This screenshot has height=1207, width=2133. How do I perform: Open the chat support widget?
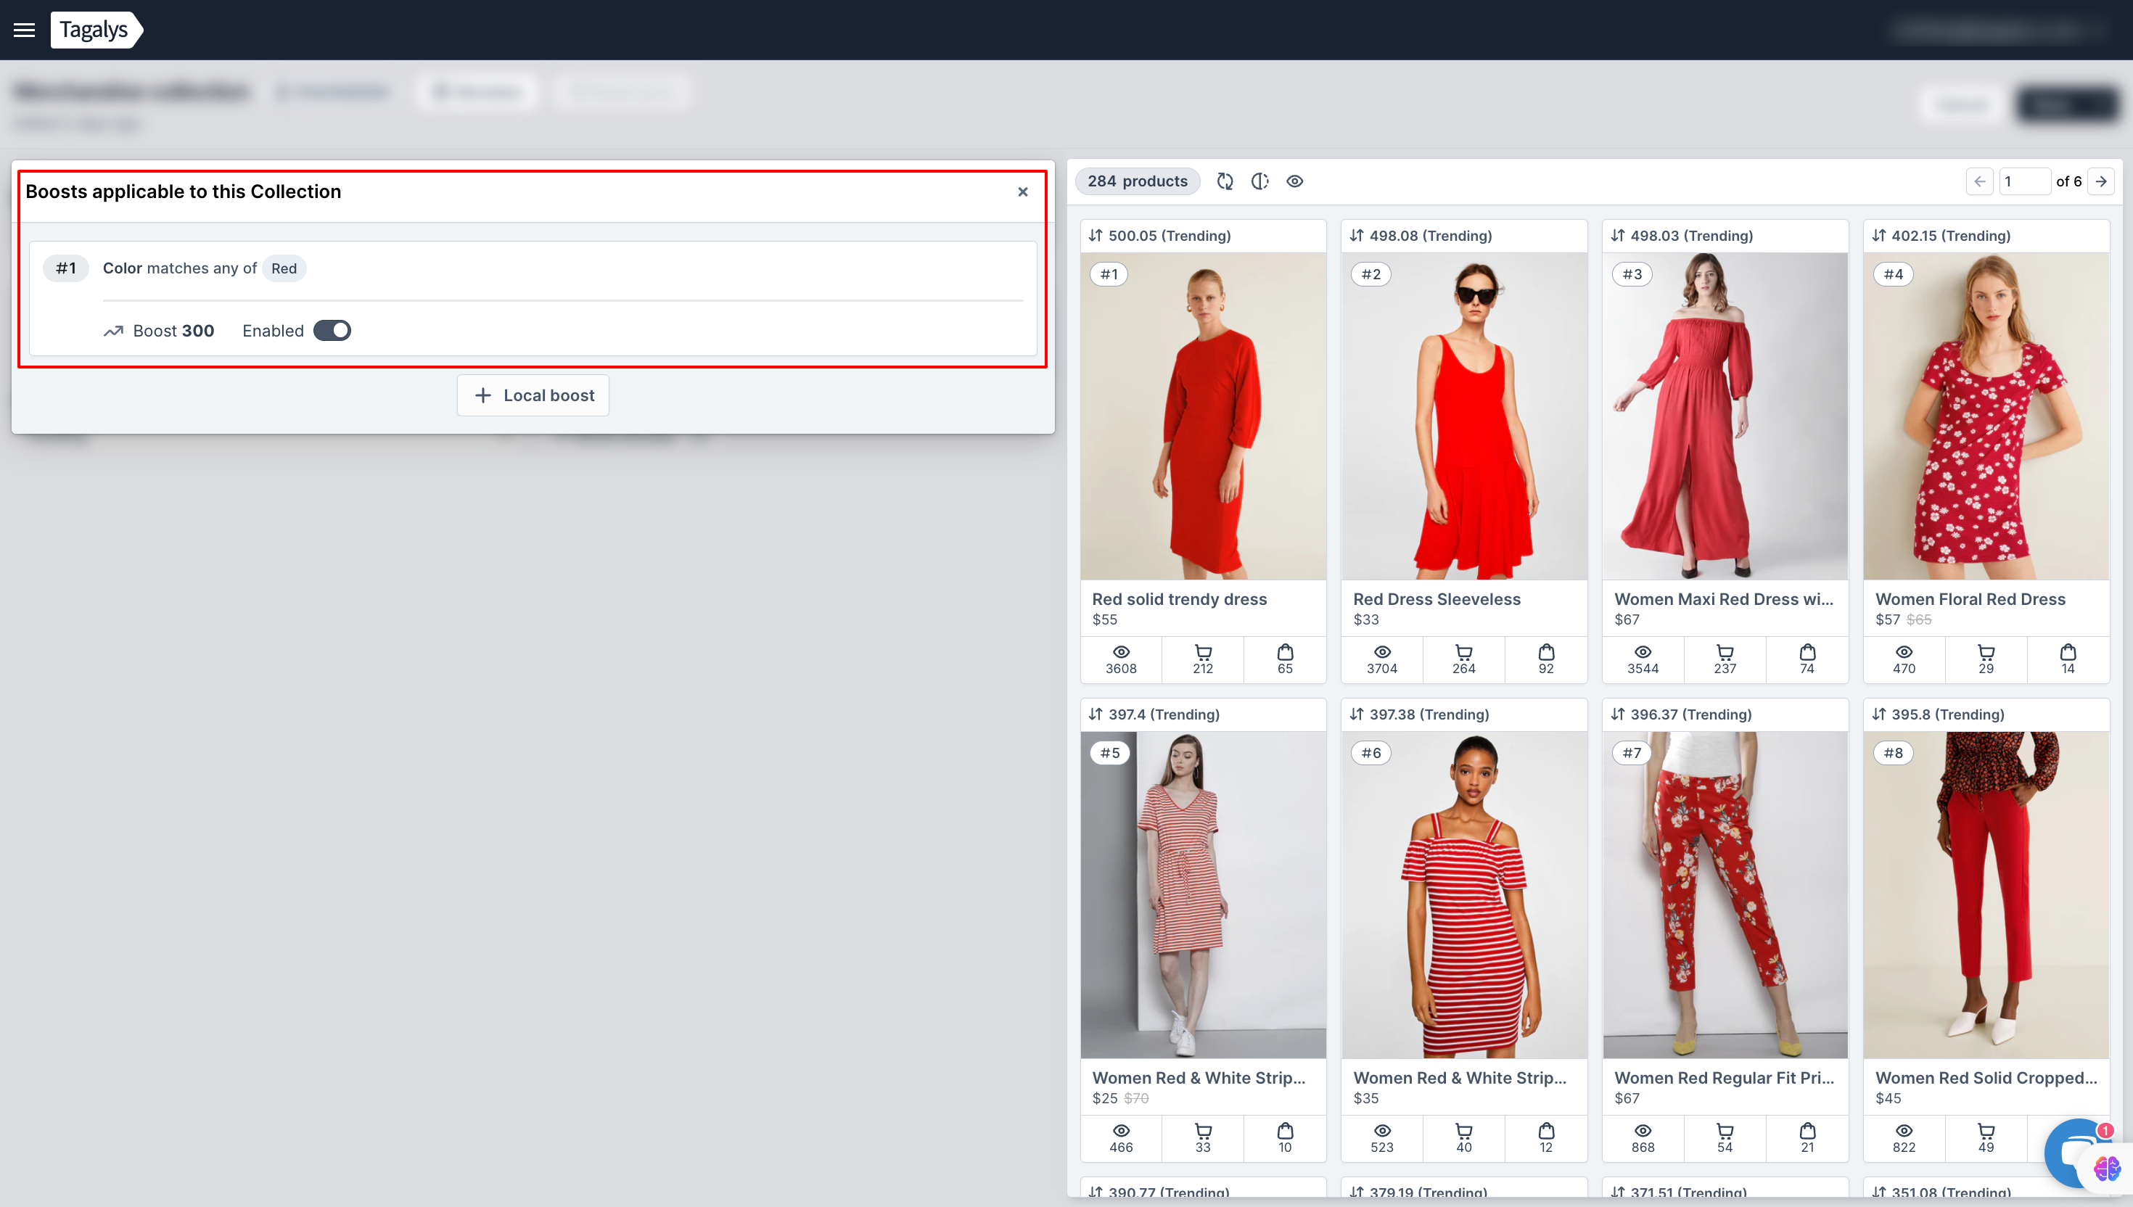2076,1153
